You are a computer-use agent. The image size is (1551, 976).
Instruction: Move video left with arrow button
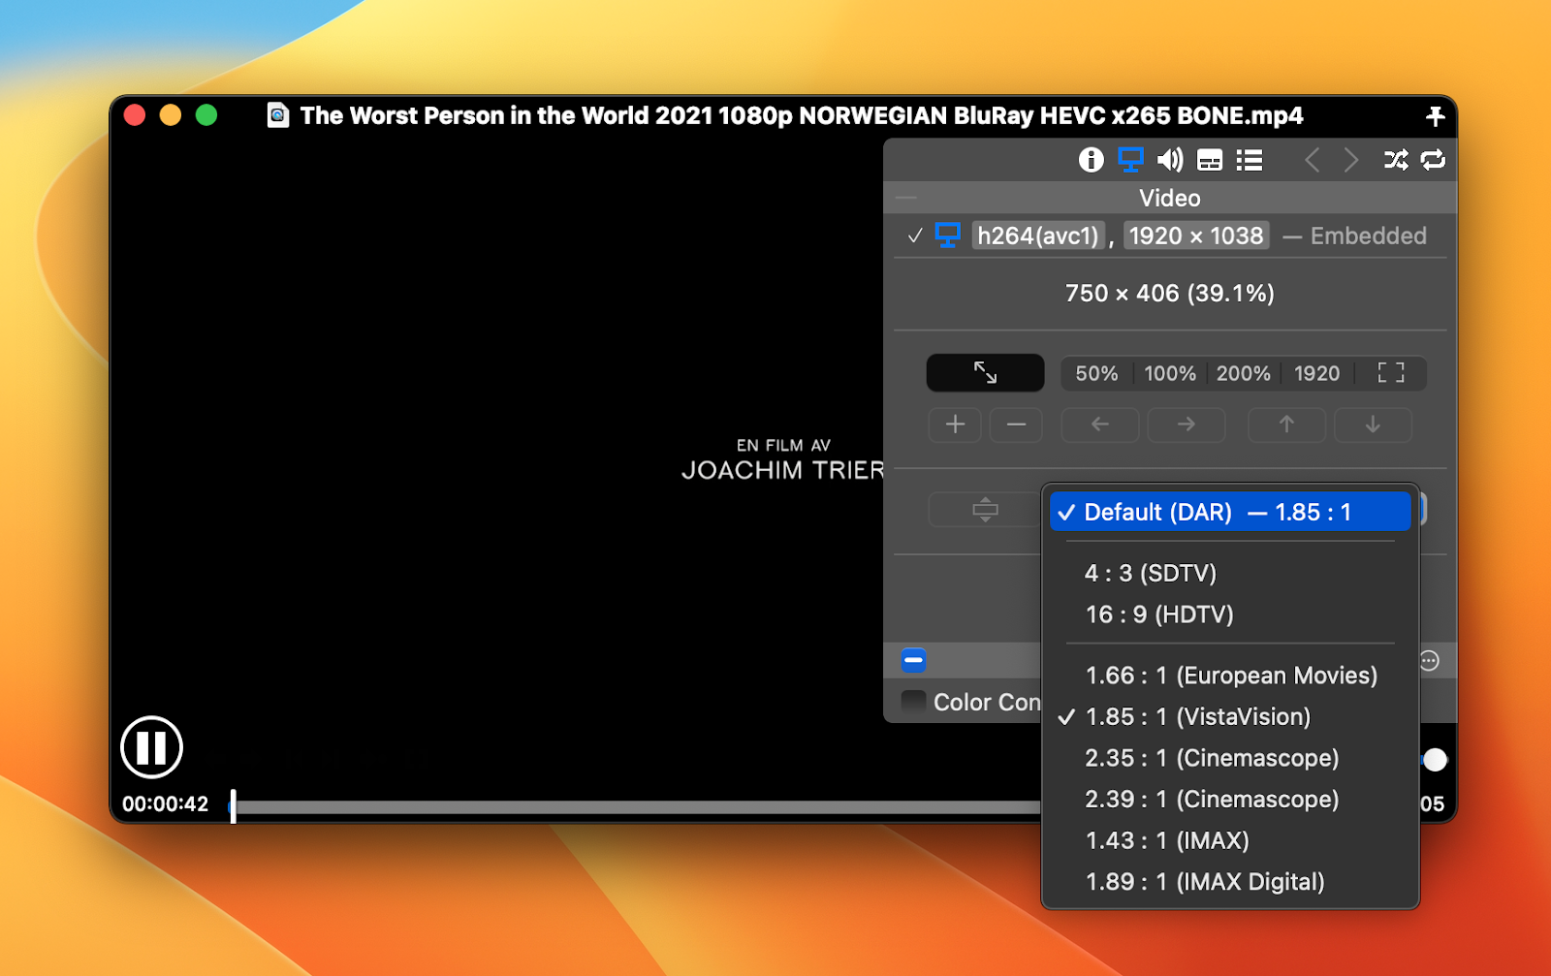[1100, 425]
